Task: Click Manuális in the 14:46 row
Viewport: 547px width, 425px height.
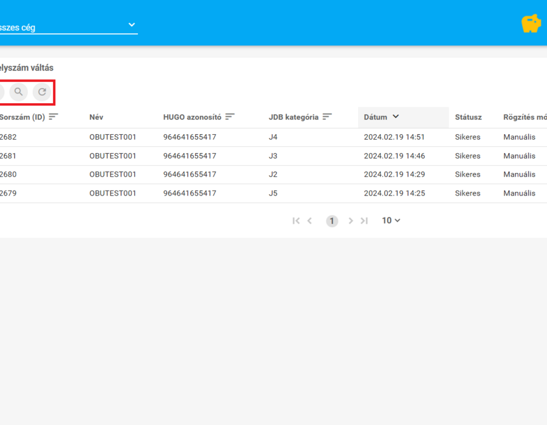Action: click(519, 155)
